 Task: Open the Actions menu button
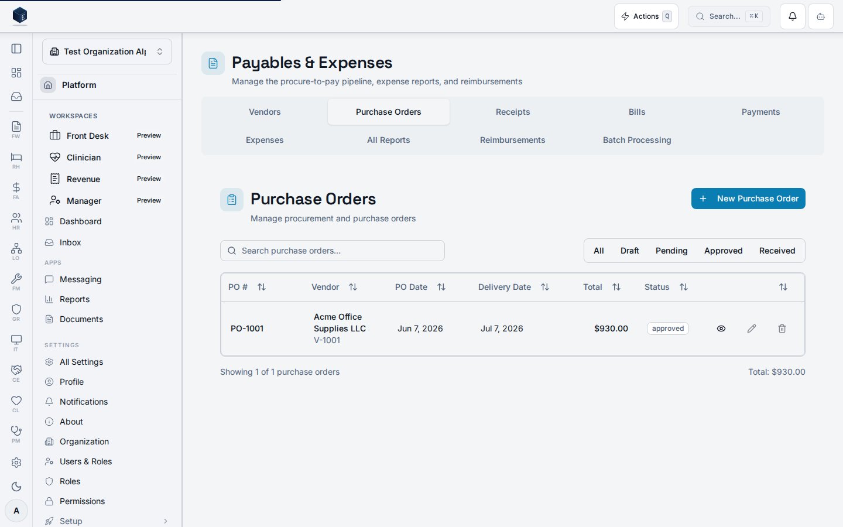646,16
